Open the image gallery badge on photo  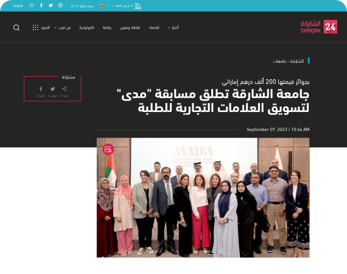point(108,149)
